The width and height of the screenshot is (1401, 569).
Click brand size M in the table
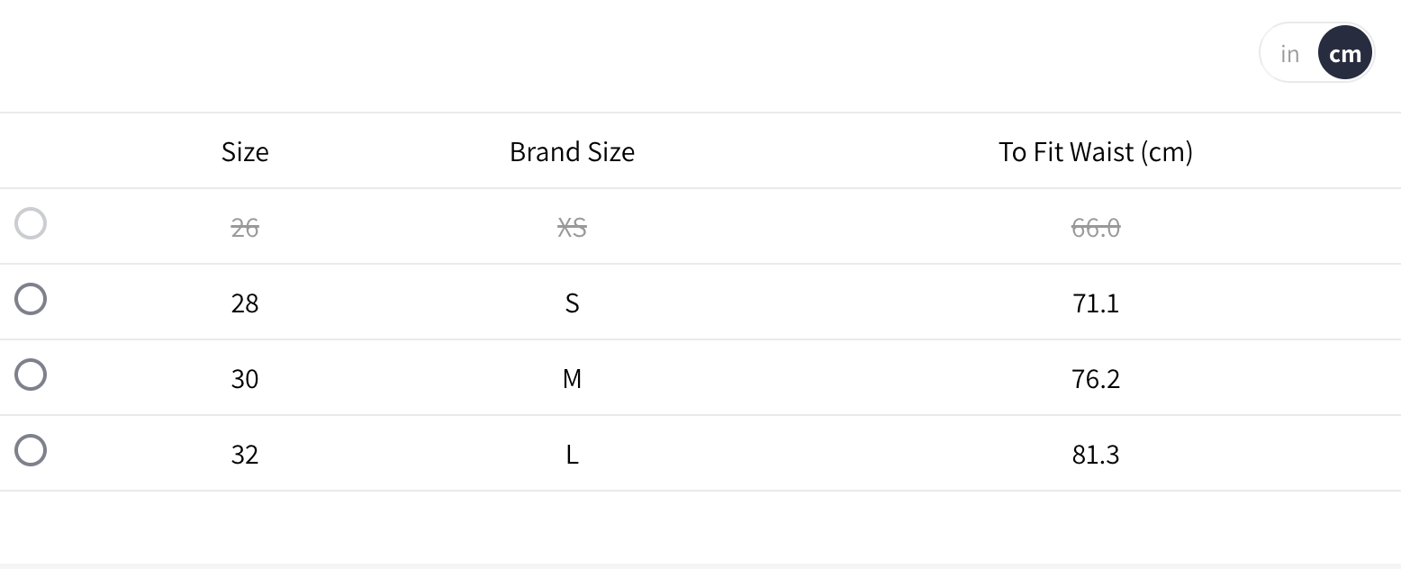572,379
